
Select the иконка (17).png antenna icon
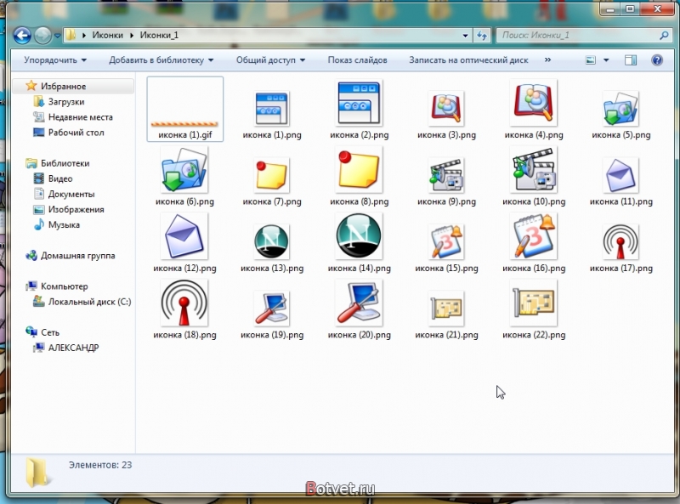click(620, 242)
